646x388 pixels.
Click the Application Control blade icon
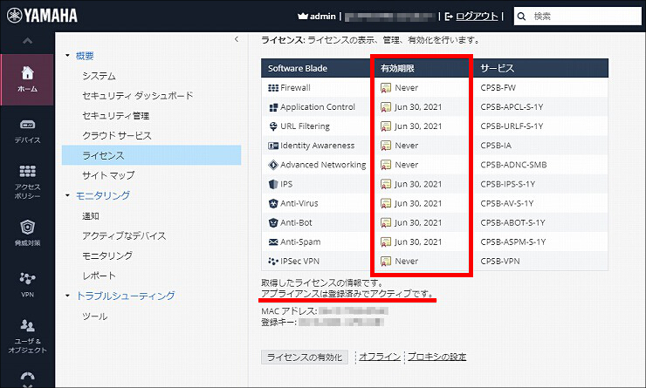click(x=273, y=107)
